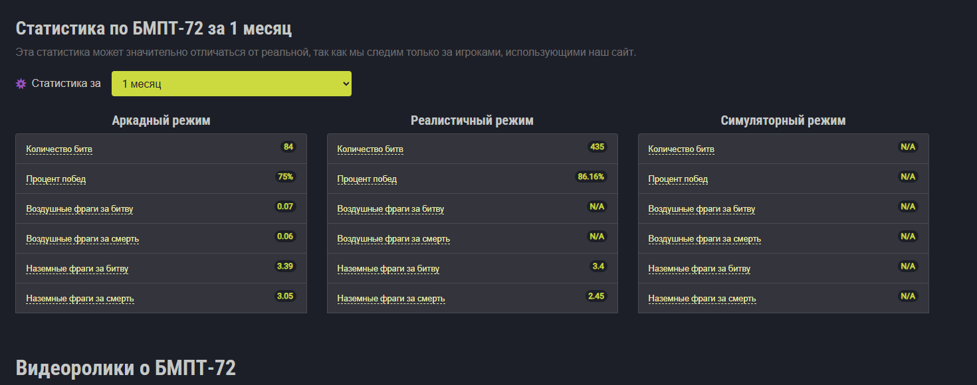Click Наземные фраги за смерть in arcade column

(80, 299)
